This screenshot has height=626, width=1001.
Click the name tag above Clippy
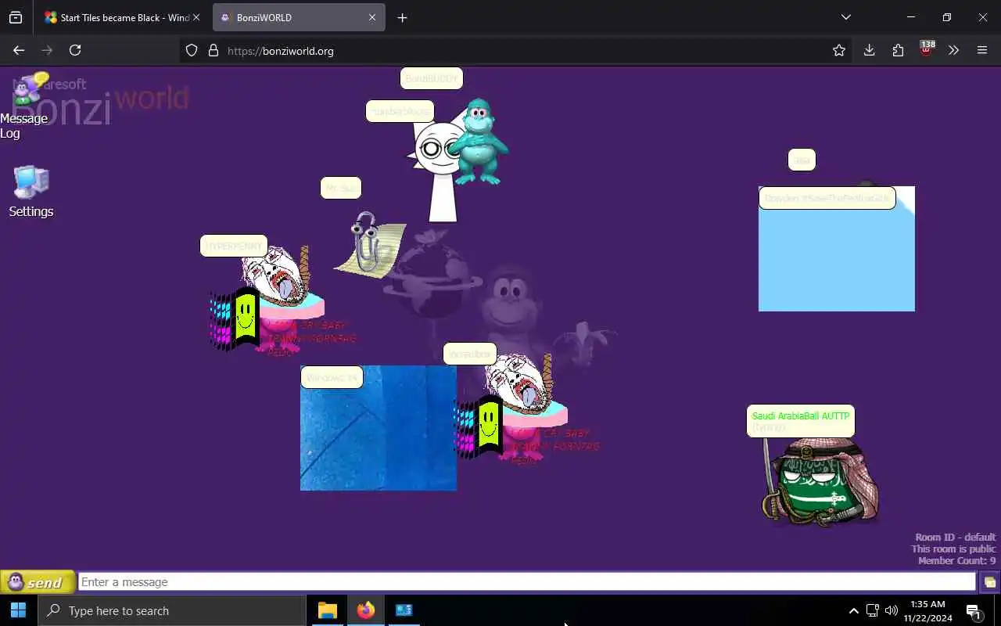pos(341,188)
